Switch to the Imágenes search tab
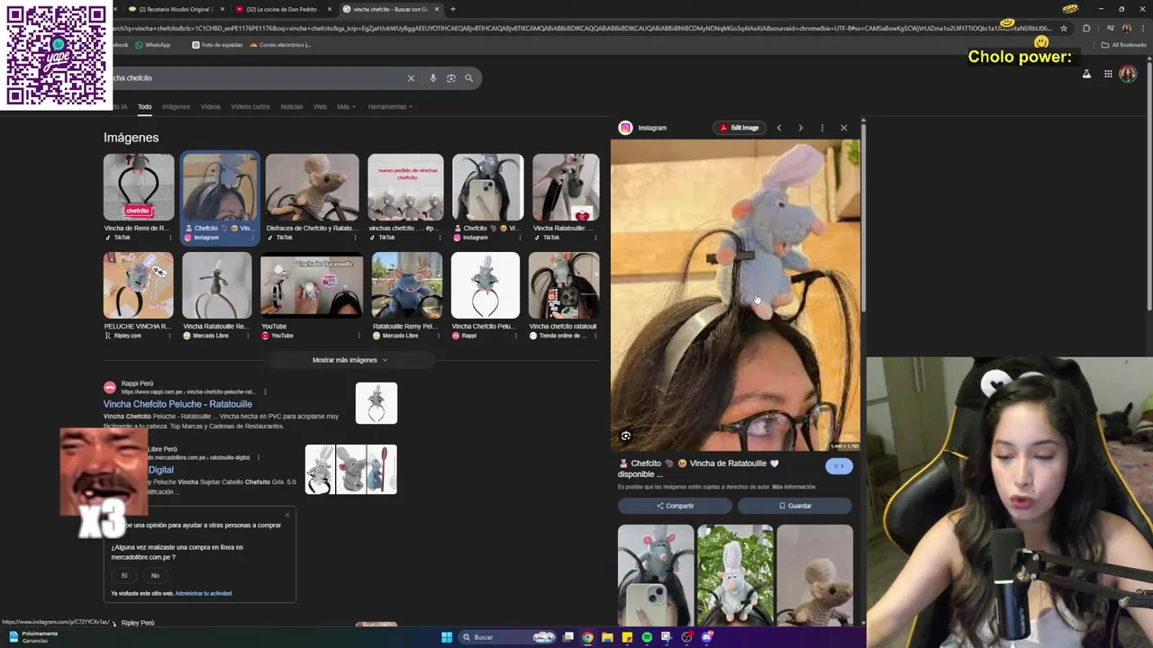Screen dimensions: 1153x648 point(176,106)
